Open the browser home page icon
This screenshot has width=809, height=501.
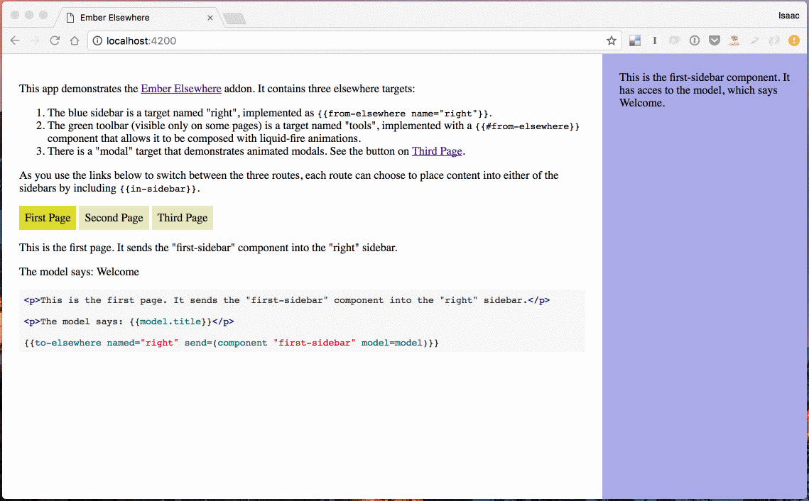click(75, 40)
